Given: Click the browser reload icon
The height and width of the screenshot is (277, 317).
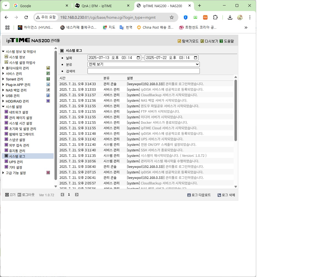Looking at the screenshot, I should (26, 17).
